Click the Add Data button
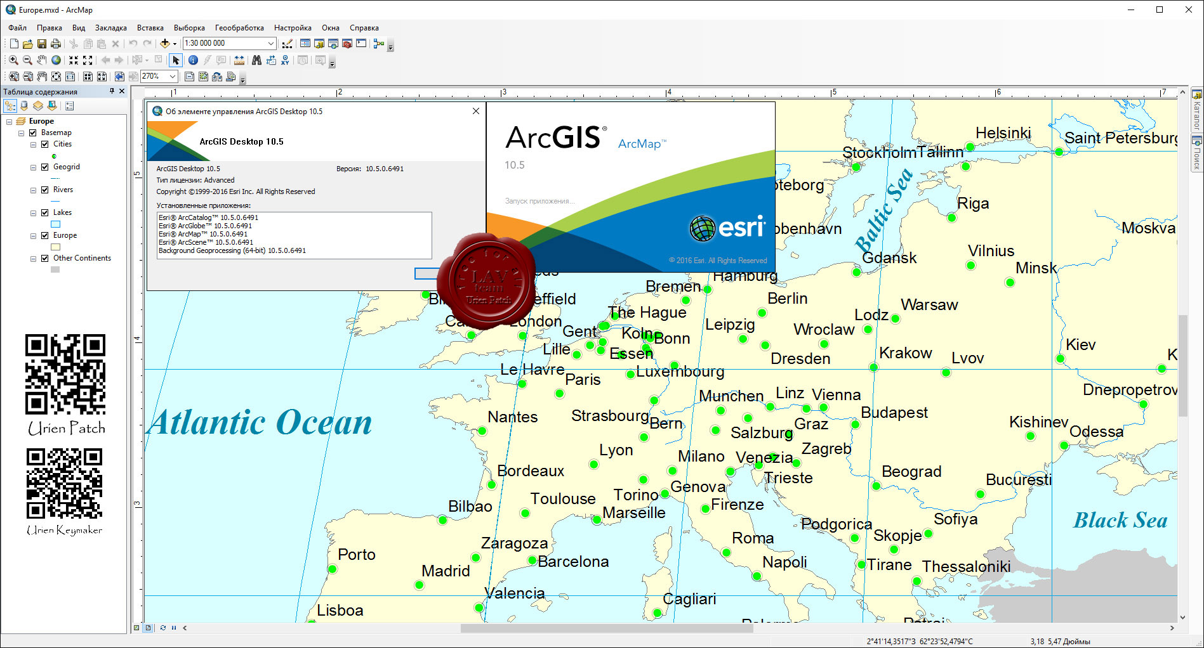 165,44
